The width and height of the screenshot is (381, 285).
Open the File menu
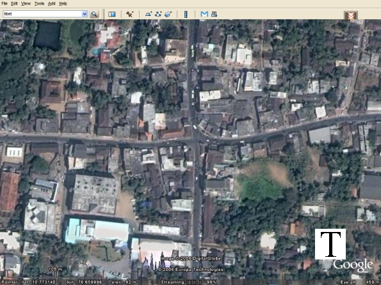4,4
